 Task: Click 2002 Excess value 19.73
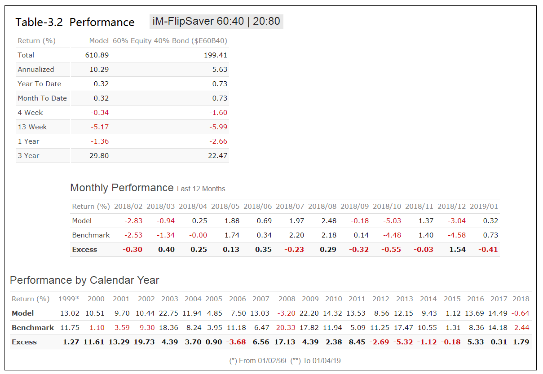144,342
